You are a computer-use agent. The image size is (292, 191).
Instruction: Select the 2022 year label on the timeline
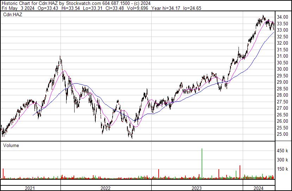pos(106,188)
